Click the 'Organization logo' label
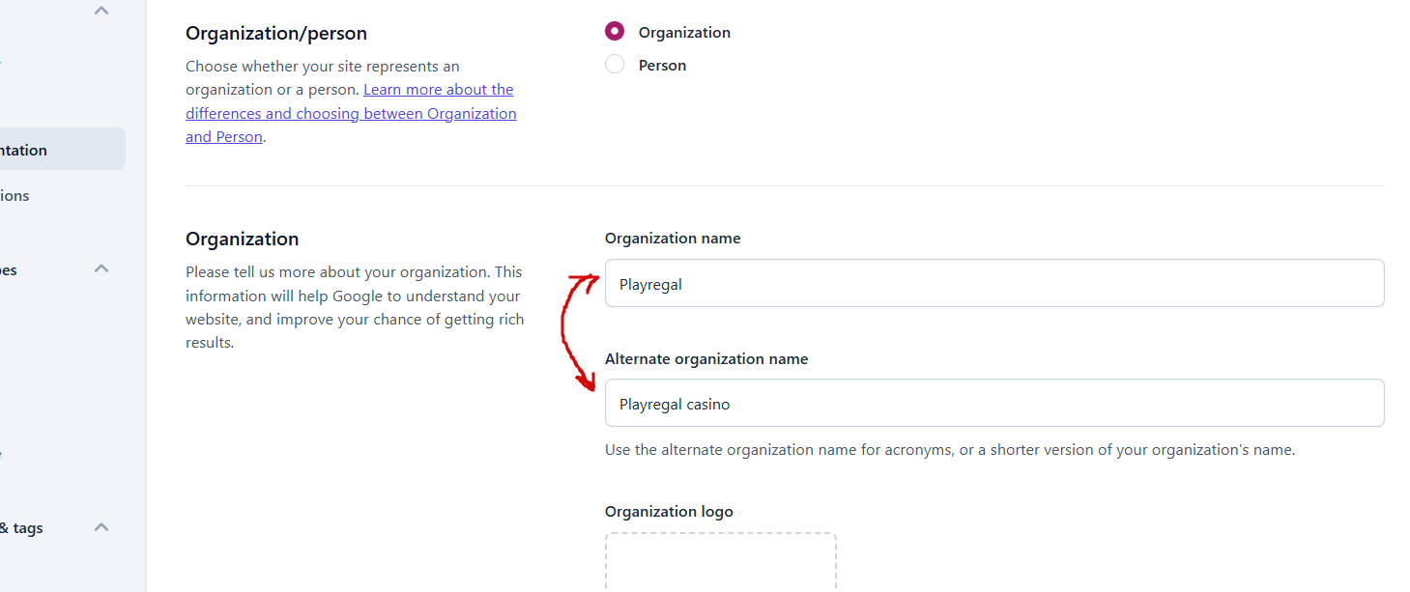Viewport: 1410px width, 592px height. pyautogui.click(x=669, y=512)
